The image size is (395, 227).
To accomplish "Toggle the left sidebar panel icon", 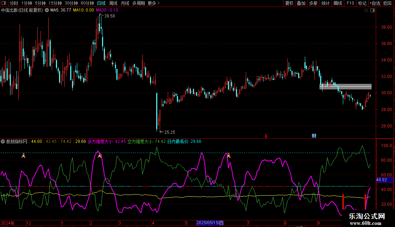I will (4, 3).
